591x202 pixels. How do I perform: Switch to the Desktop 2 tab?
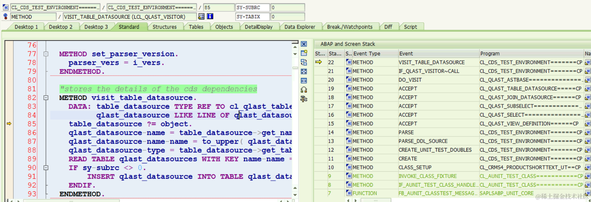click(60, 27)
